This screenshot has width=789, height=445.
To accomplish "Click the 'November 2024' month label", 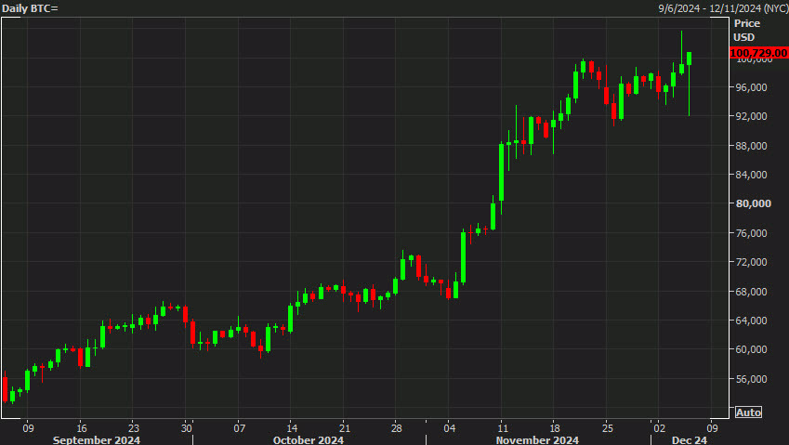I will (537, 440).
